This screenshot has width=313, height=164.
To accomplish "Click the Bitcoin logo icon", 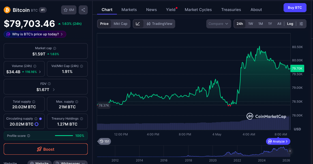I will [7, 10].
